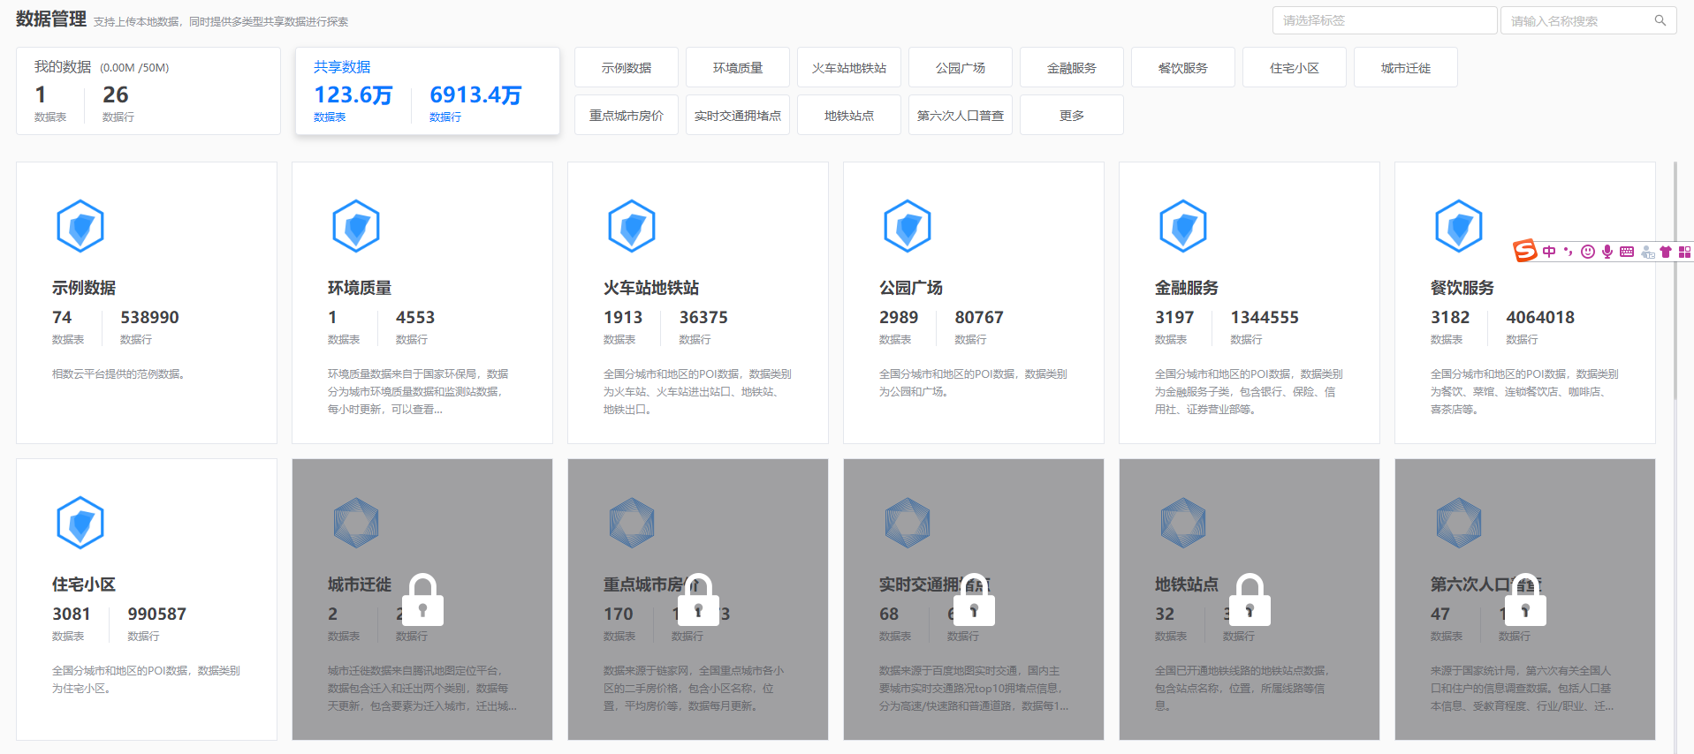
Task: Click the hexagon icon on 地铁站点 card
Action: (x=1183, y=523)
